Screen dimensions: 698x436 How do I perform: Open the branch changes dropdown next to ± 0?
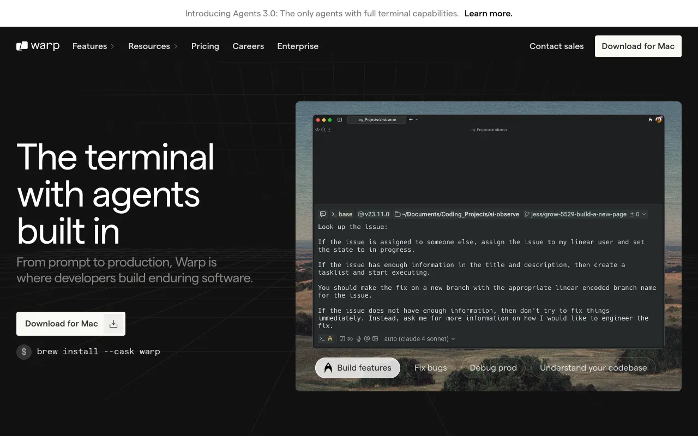(643, 214)
